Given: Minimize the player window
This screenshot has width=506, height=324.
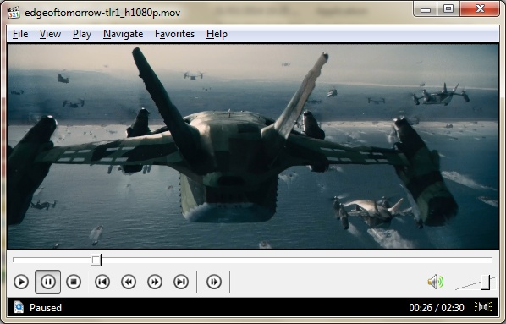Looking at the screenshot, I should tap(426, 9).
